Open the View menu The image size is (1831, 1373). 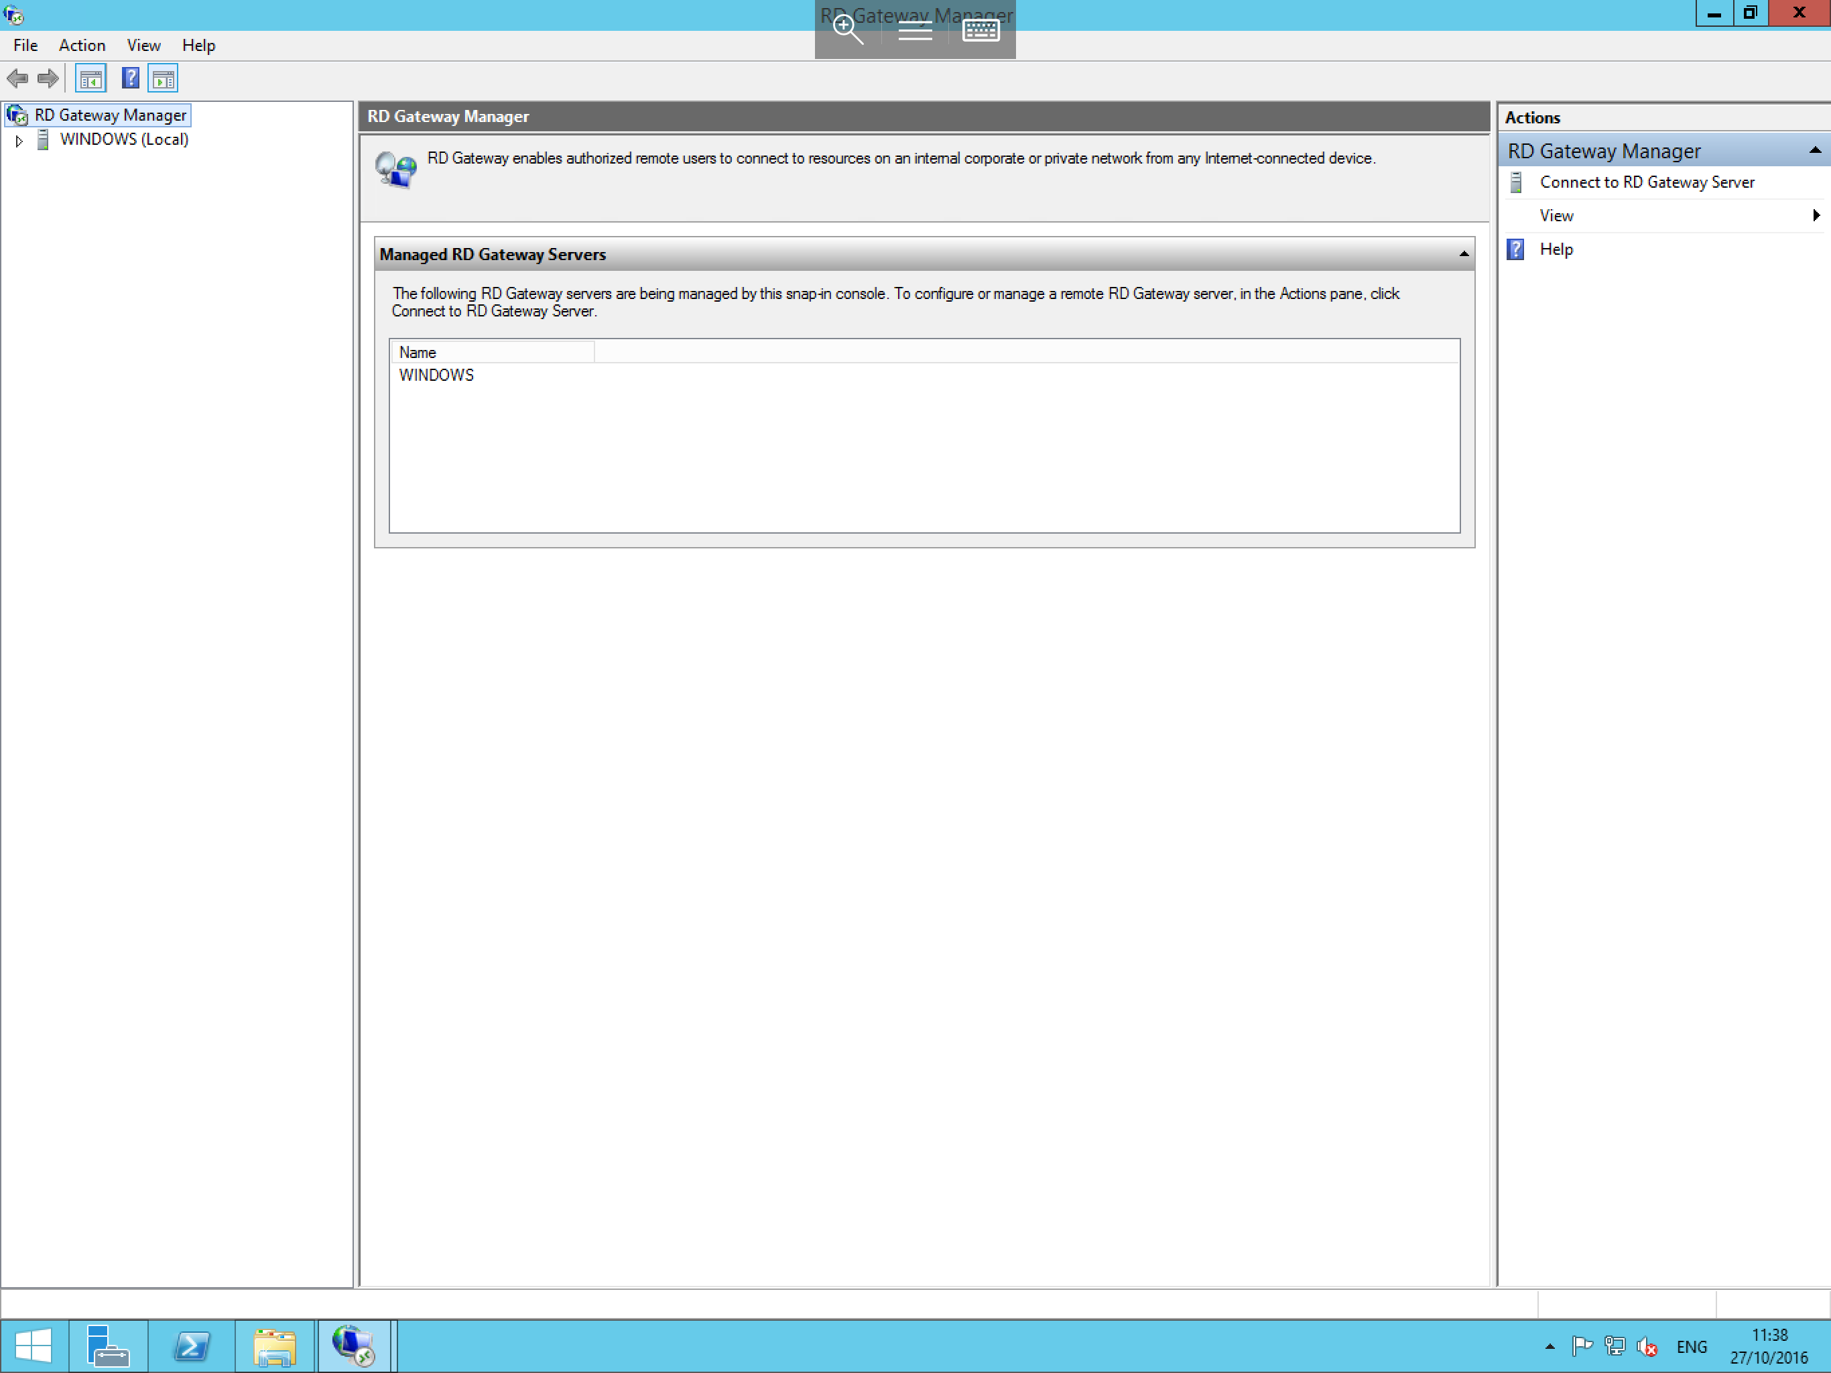(x=143, y=46)
